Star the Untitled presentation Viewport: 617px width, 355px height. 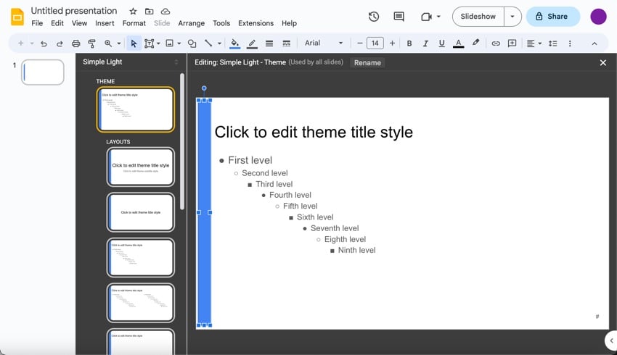[133, 12]
